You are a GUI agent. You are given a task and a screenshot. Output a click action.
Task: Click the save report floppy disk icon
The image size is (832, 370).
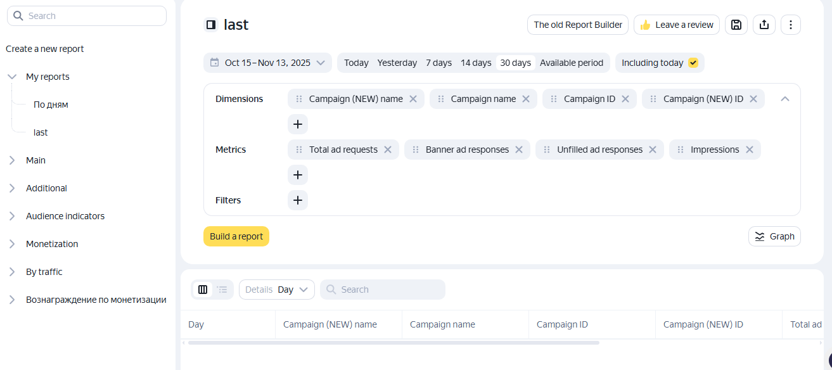click(x=736, y=25)
